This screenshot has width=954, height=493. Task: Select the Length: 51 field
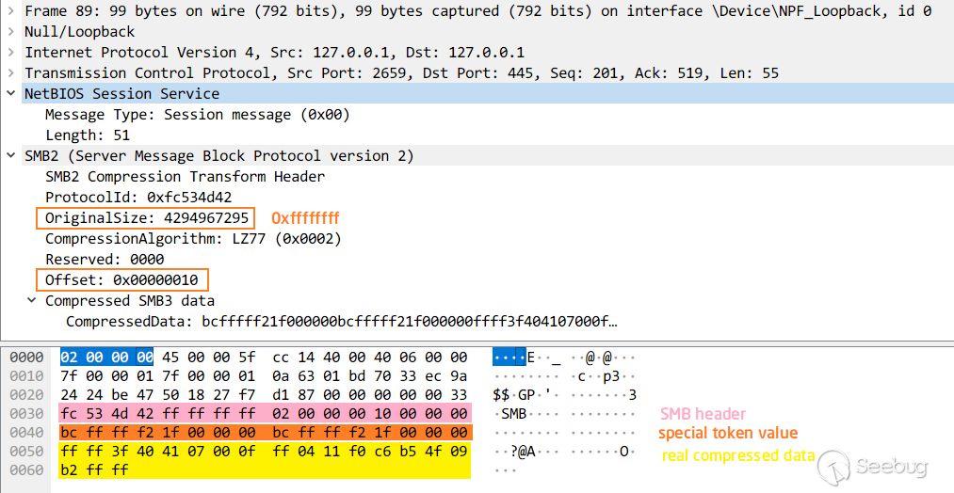coord(88,135)
